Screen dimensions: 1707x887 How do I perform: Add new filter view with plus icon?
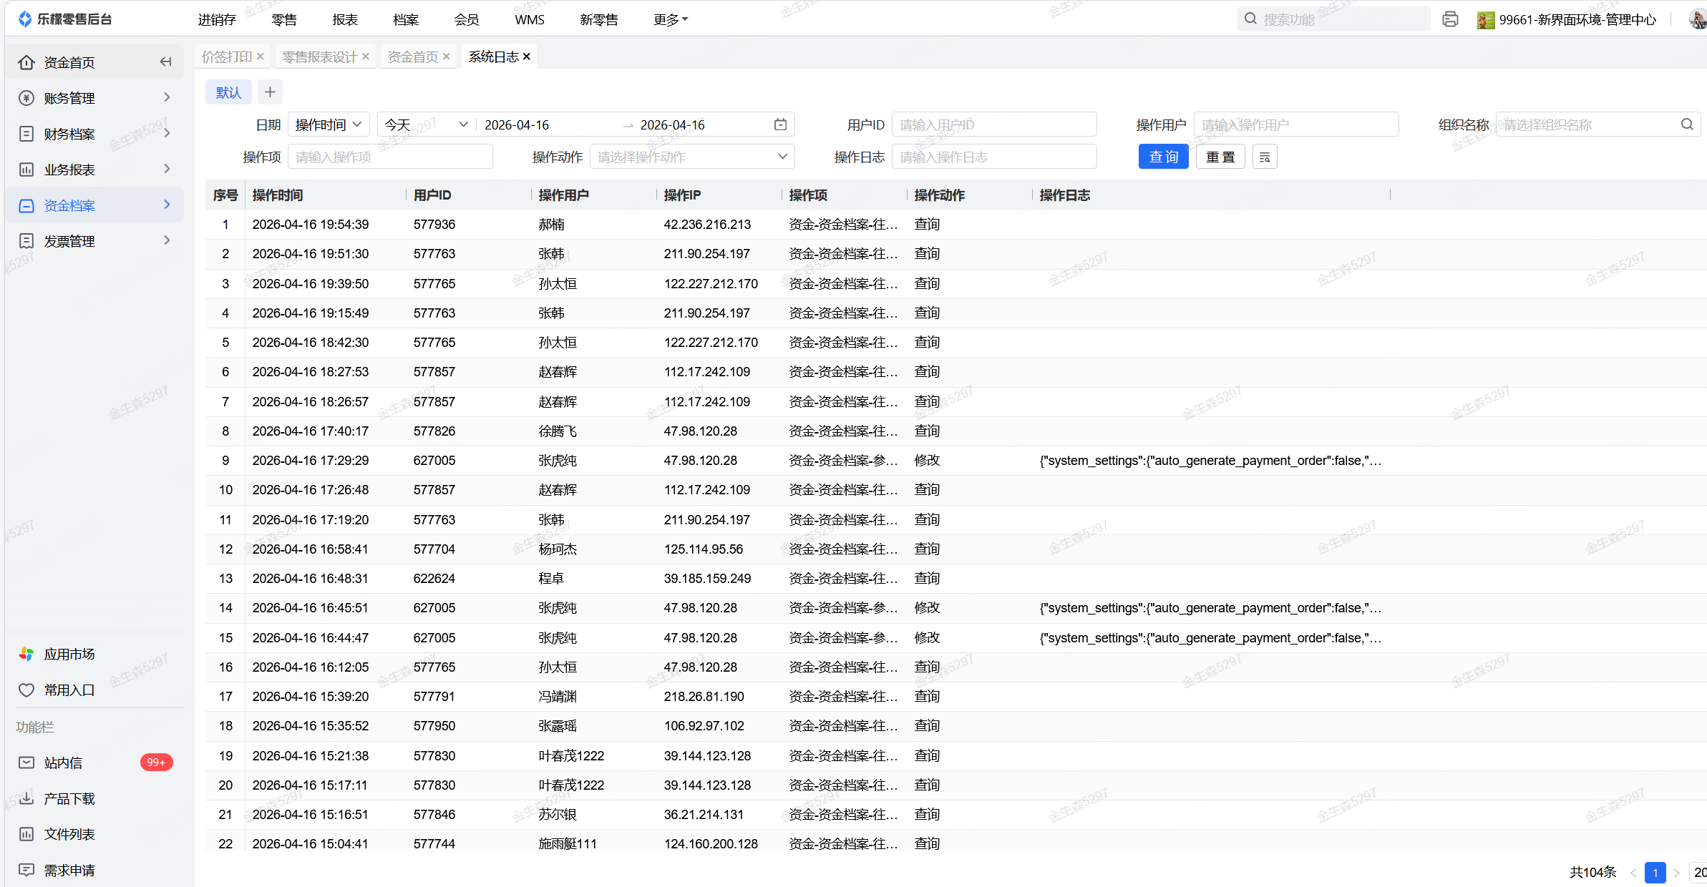pyautogui.click(x=270, y=92)
